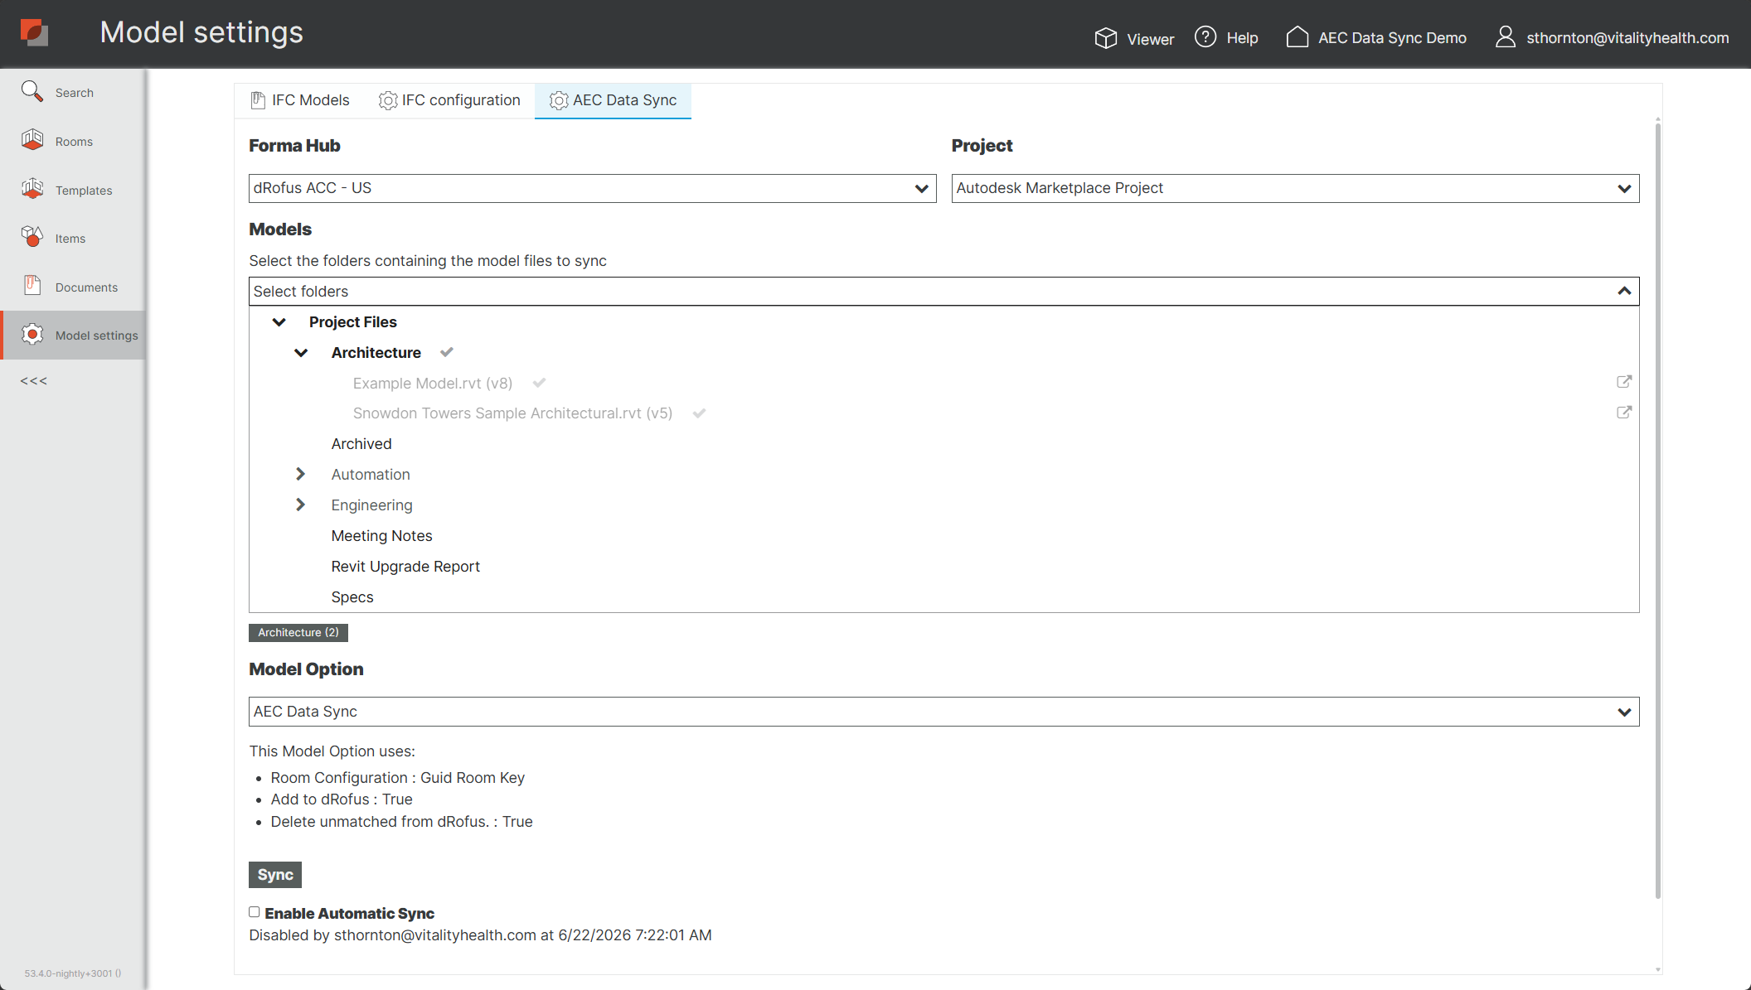Click the dRofus logo icon
This screenshot has height=990, width=1751.
point(34,32)
